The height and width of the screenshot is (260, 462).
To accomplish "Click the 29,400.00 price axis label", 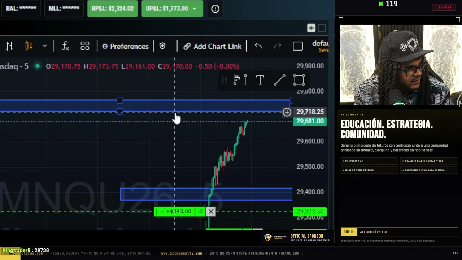I will point(310,192).
